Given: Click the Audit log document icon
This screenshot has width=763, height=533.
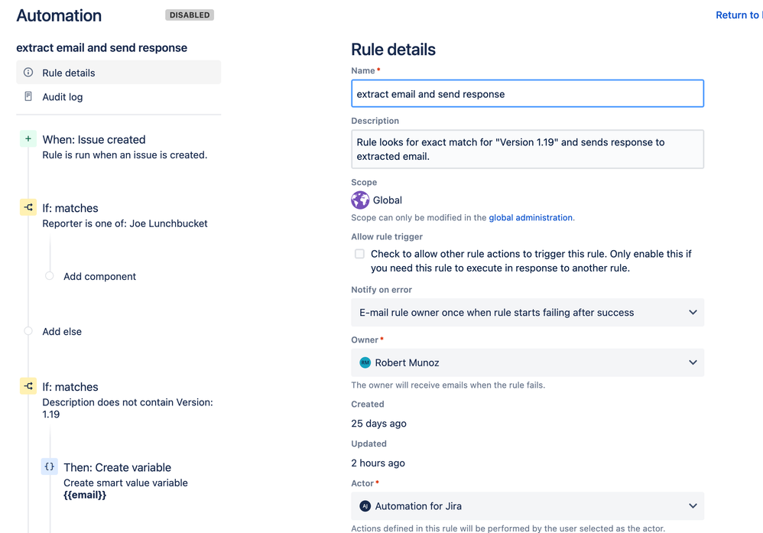Looking at the screenshot, I should (28, 96).
